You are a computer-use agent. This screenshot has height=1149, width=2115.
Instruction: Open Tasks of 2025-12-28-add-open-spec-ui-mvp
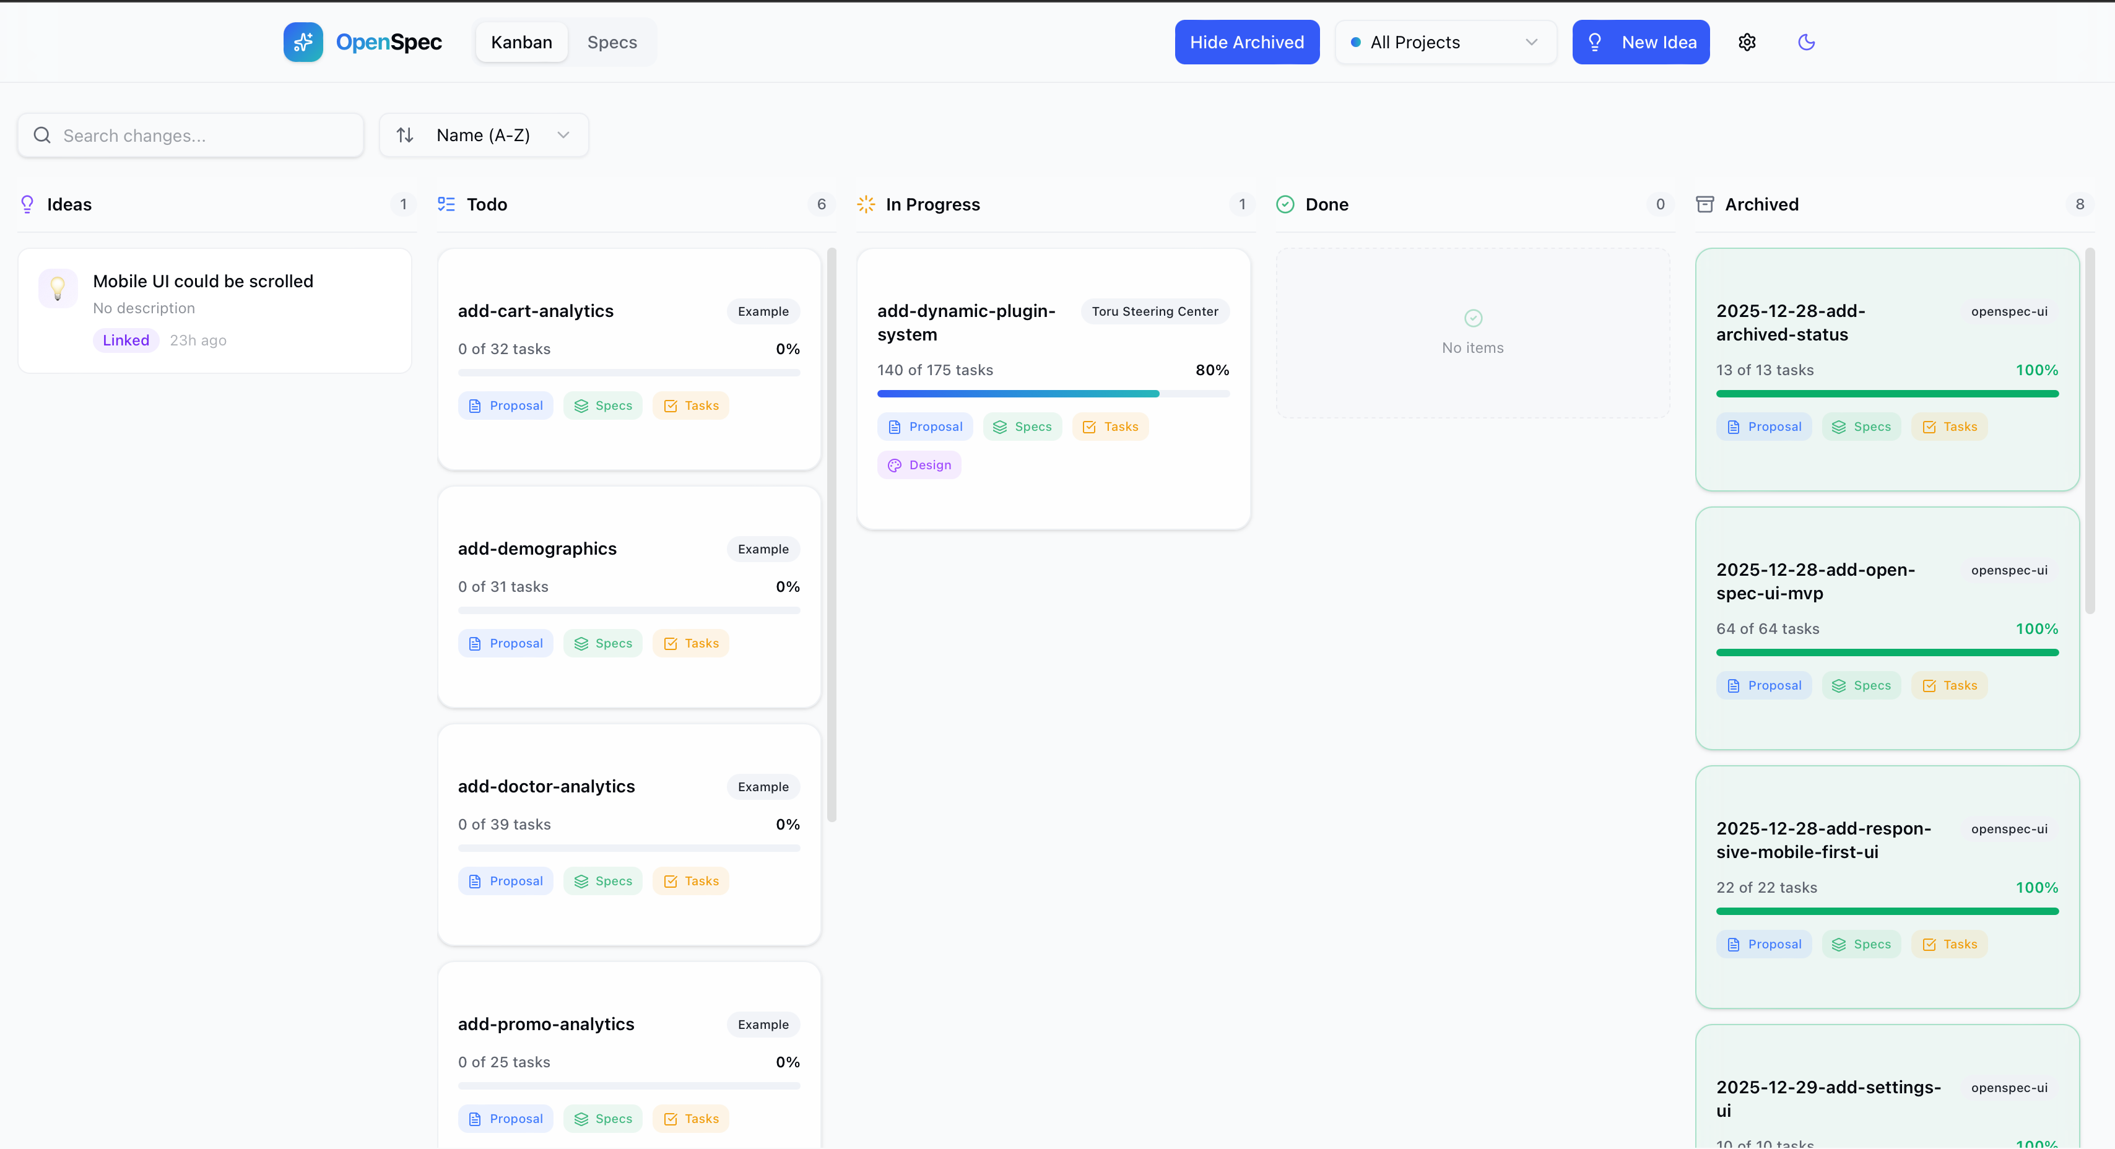click(x=1949, y=685)
